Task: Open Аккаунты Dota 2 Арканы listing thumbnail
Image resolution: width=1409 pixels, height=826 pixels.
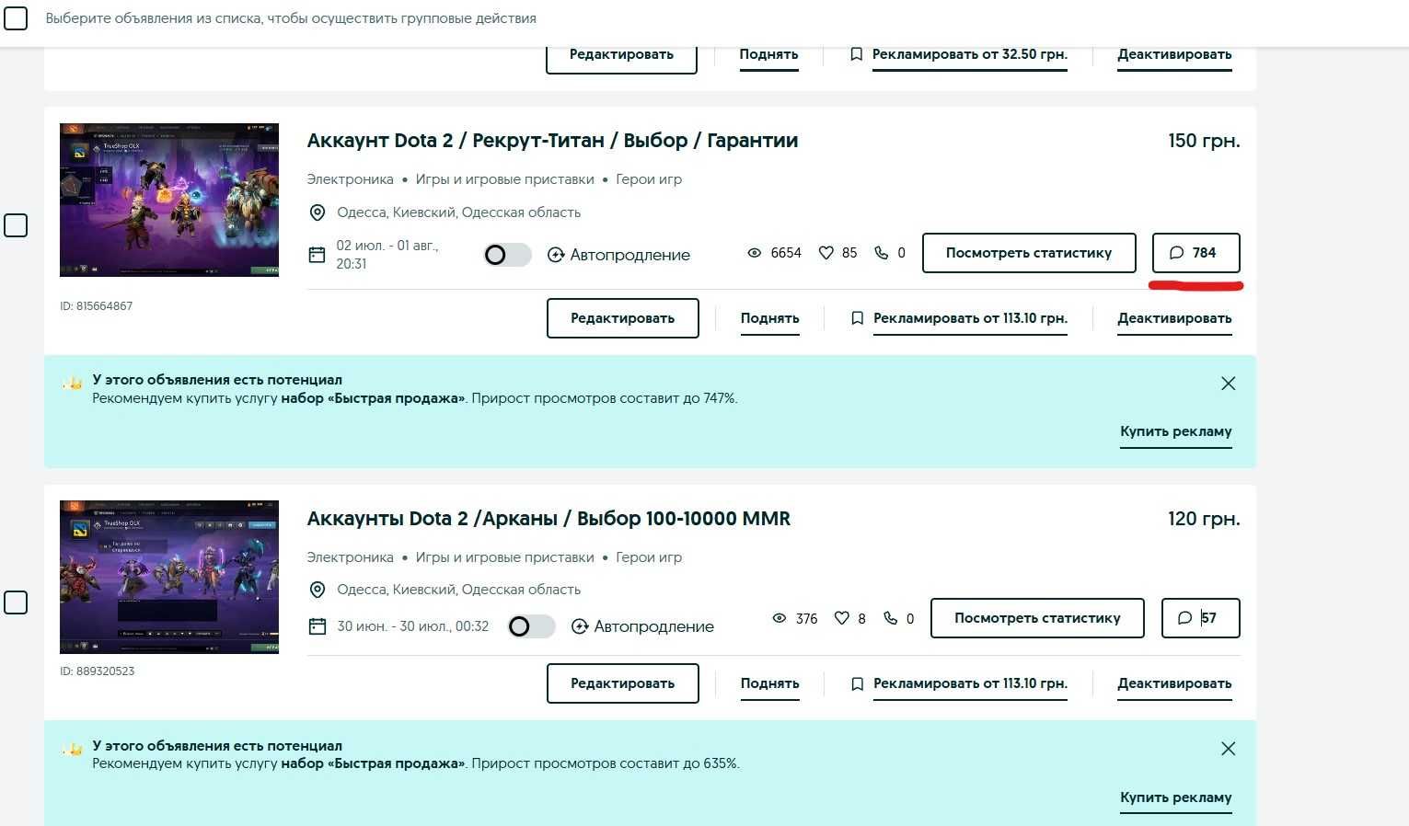Action: pos(169,577)
